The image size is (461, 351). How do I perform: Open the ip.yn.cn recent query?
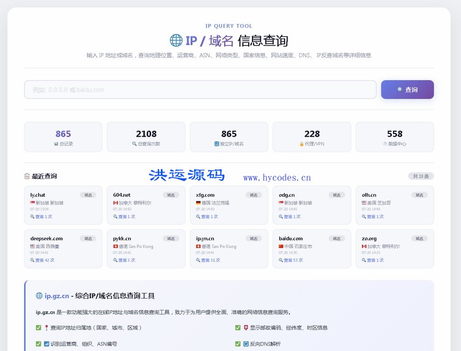click(x=229, y=249)
